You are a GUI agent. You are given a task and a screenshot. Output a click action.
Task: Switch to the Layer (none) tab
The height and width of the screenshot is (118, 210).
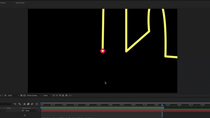click(20, 3)
